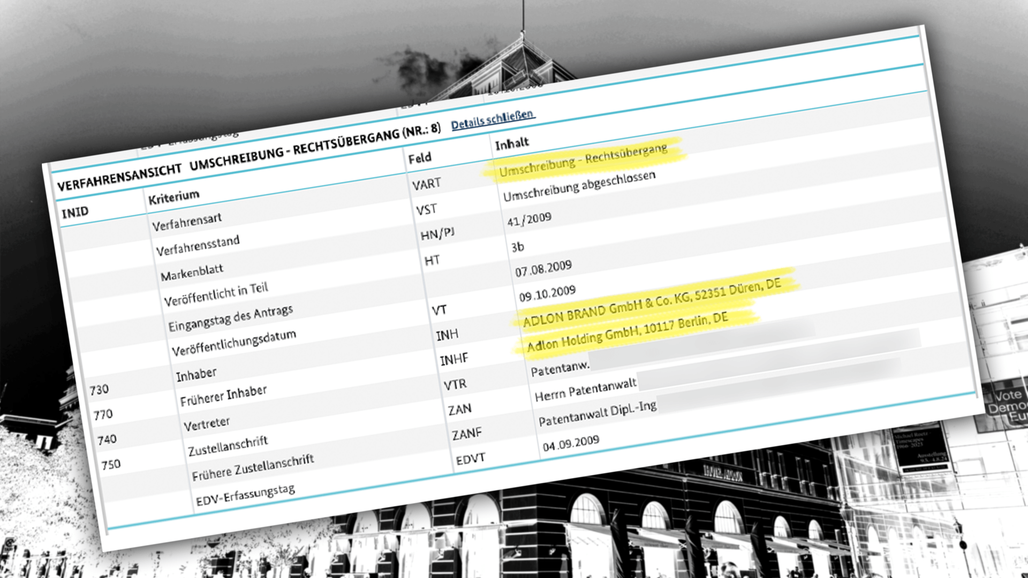Click the 'ZAN' field code
Screen dimensions: 1028x578
tap(459, 409)
